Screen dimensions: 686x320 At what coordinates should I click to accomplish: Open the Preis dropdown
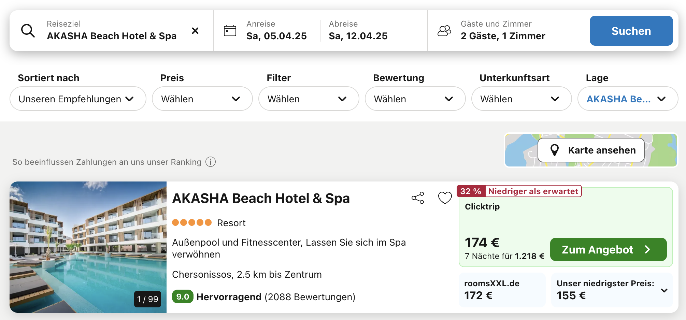click(x=202, y=99)
